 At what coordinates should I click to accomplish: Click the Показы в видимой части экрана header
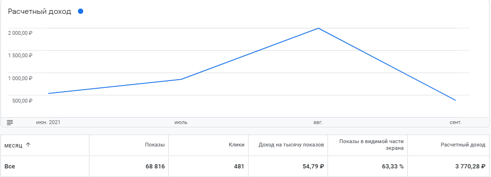(371, 145)
